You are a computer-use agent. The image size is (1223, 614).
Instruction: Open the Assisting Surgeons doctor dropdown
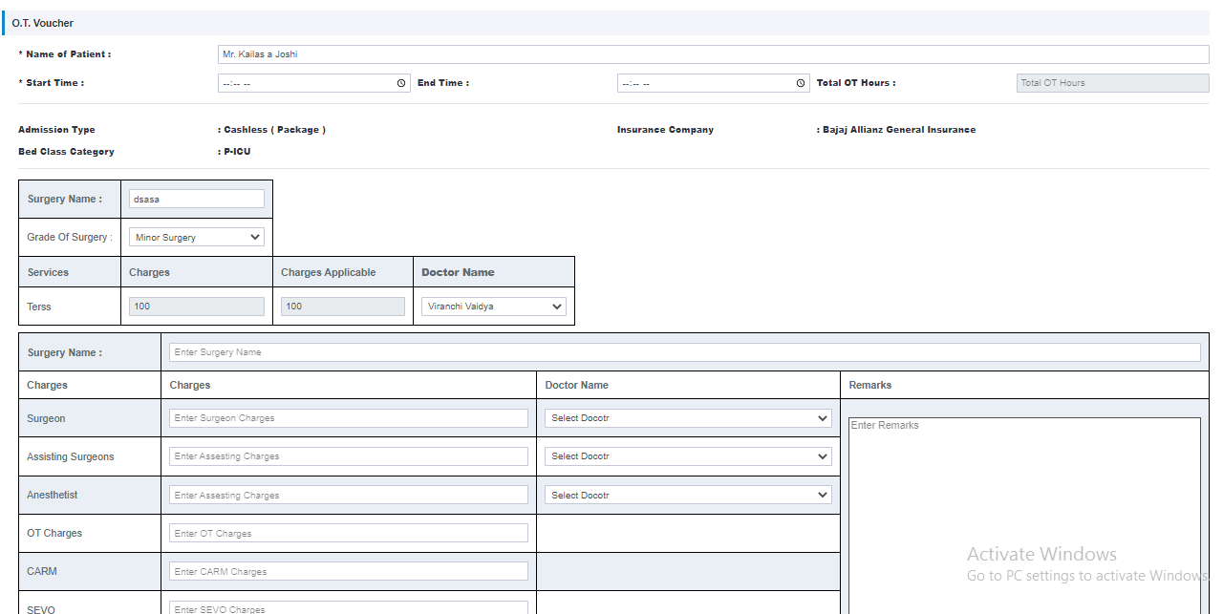coord(688,456)
